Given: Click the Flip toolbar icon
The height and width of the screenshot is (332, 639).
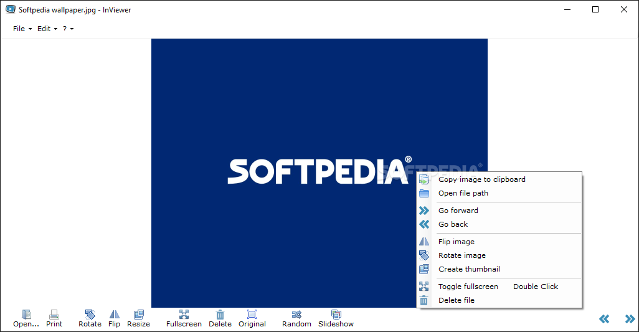Looking at the screenshot, I should point(114,318).
